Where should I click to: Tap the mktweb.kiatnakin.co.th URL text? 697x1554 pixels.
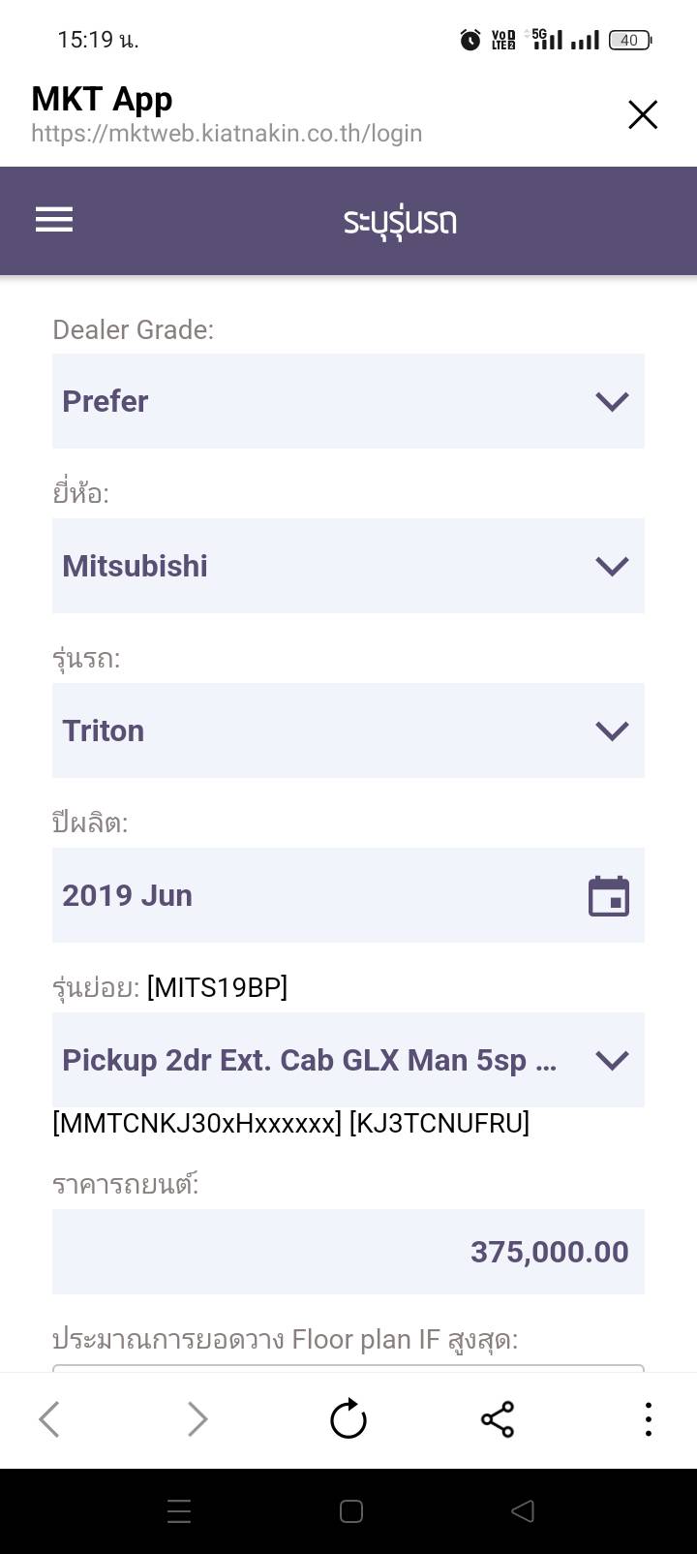tap(227, 133)
